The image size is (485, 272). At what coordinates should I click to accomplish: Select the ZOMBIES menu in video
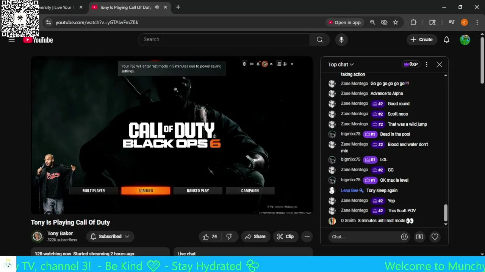pos(145,191)
